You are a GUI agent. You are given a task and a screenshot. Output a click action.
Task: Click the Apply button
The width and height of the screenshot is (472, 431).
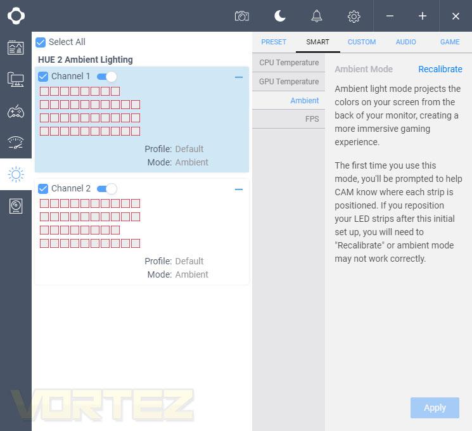(x=435, y=408)
